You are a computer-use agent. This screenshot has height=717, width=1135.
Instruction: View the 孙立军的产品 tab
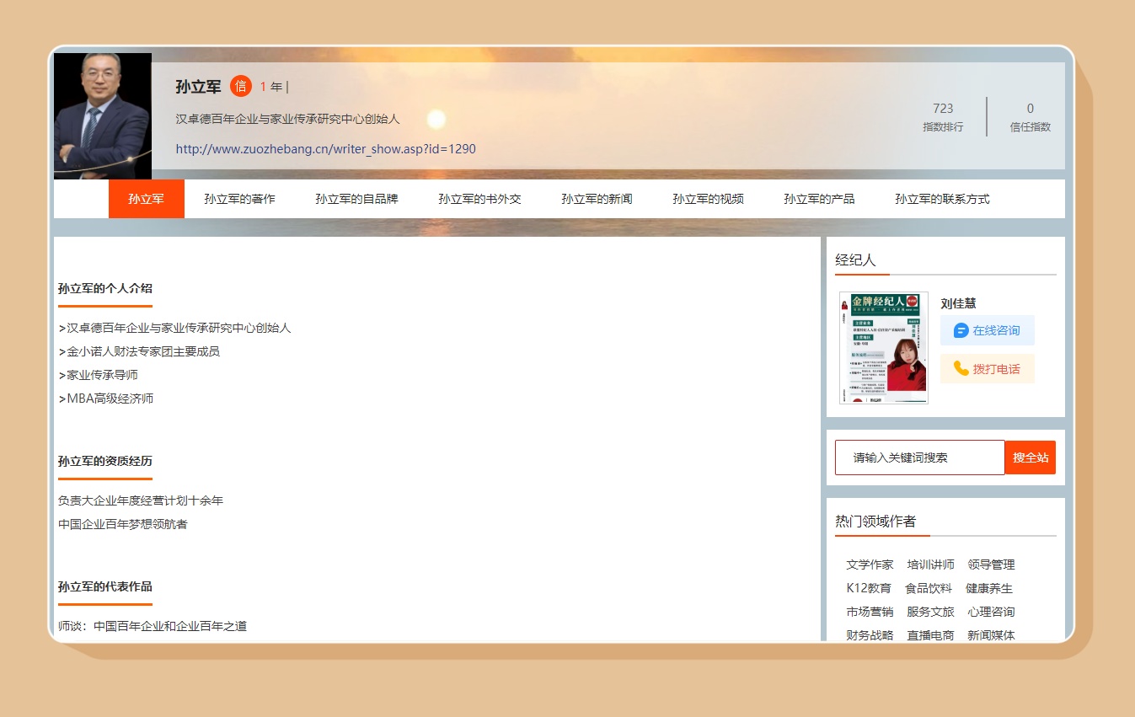click(819, 199)
